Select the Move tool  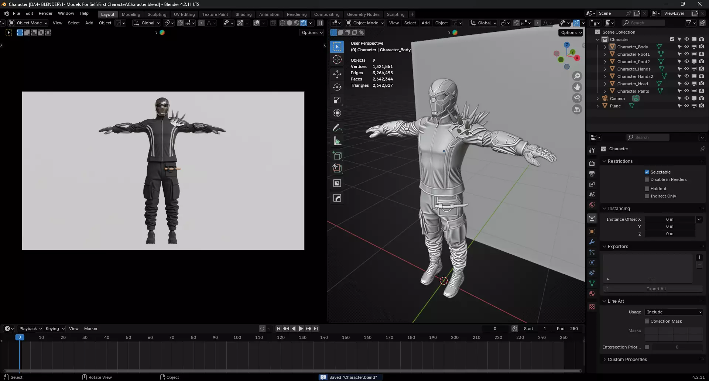coord(337,74)
